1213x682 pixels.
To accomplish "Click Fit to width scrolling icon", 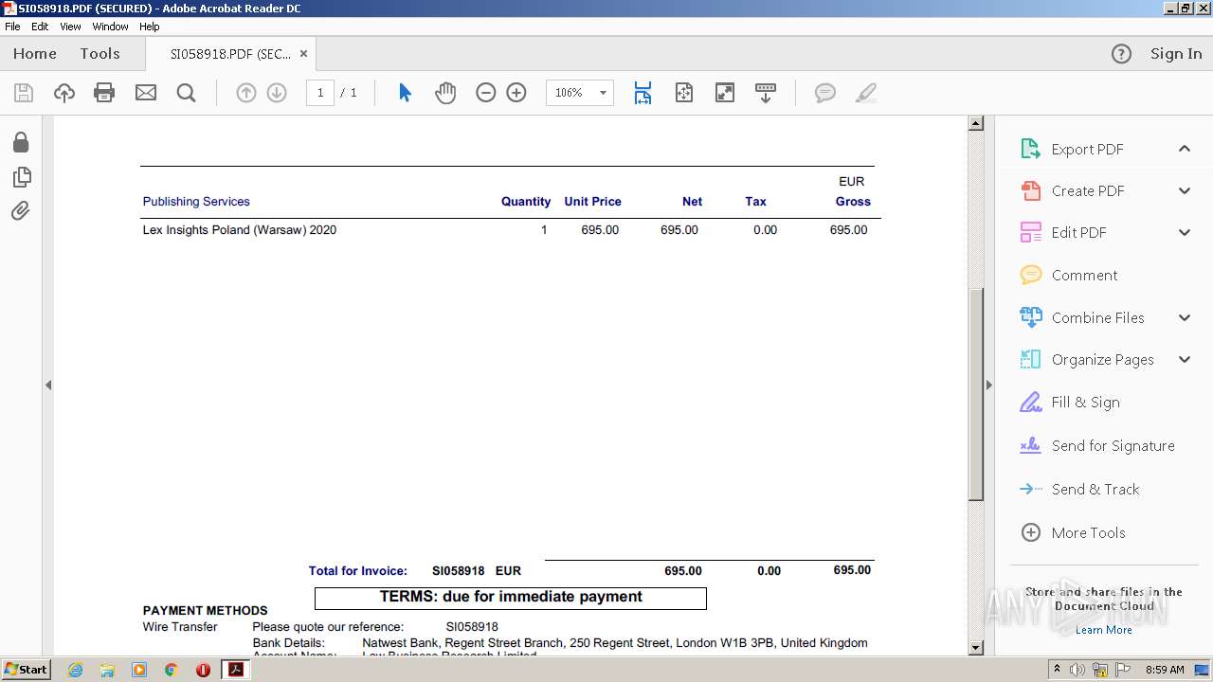I will [x=643, y=93].
